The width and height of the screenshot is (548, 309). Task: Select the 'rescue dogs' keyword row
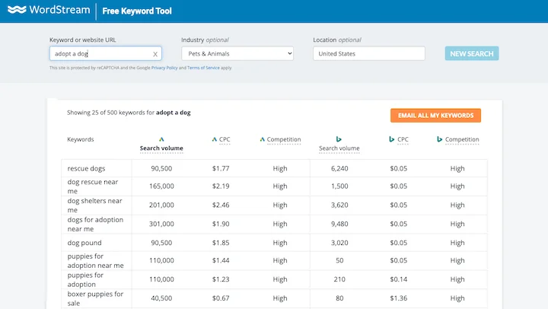(86, 168)
